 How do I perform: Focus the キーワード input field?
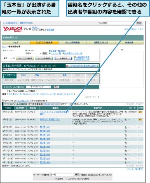14,53
